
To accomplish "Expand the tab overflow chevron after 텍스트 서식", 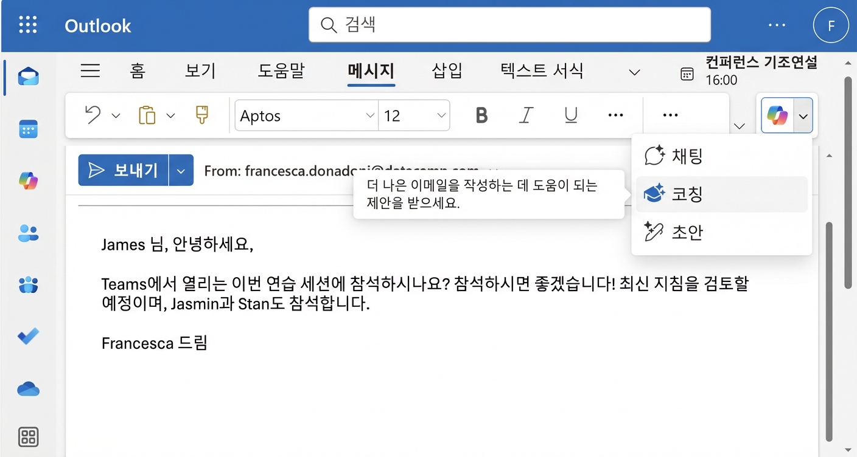I will (x=634, y=72).
